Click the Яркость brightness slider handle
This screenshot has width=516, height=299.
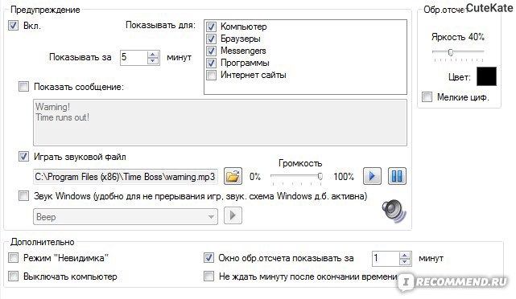click(451, 52)
